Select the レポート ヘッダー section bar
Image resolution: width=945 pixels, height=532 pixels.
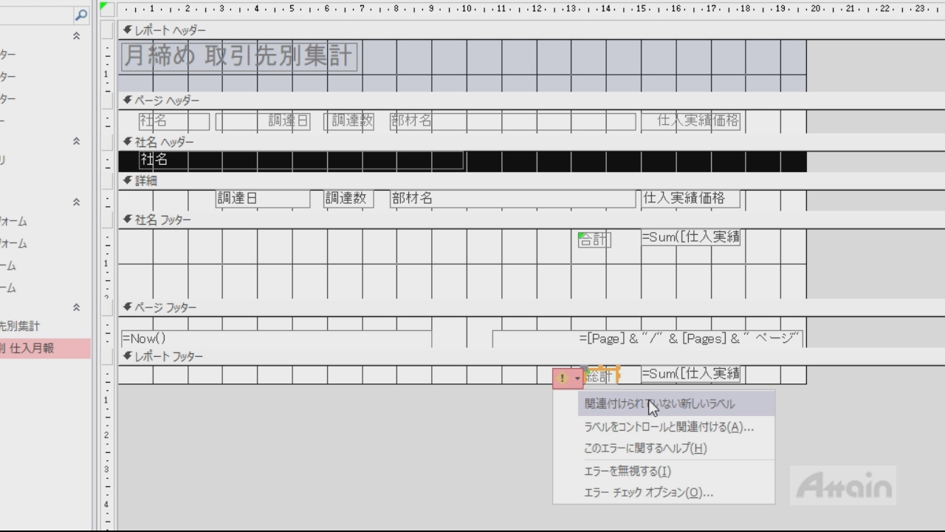(443, 30)
